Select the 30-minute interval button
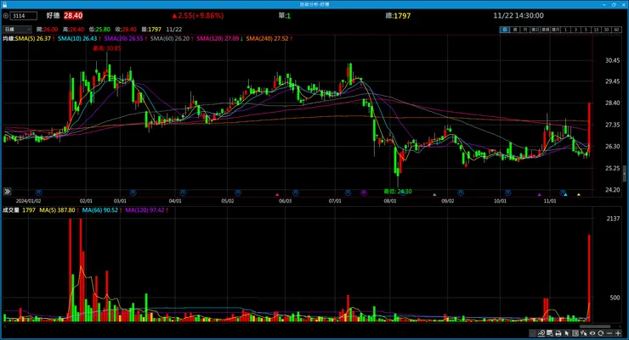 pos(606,30)
